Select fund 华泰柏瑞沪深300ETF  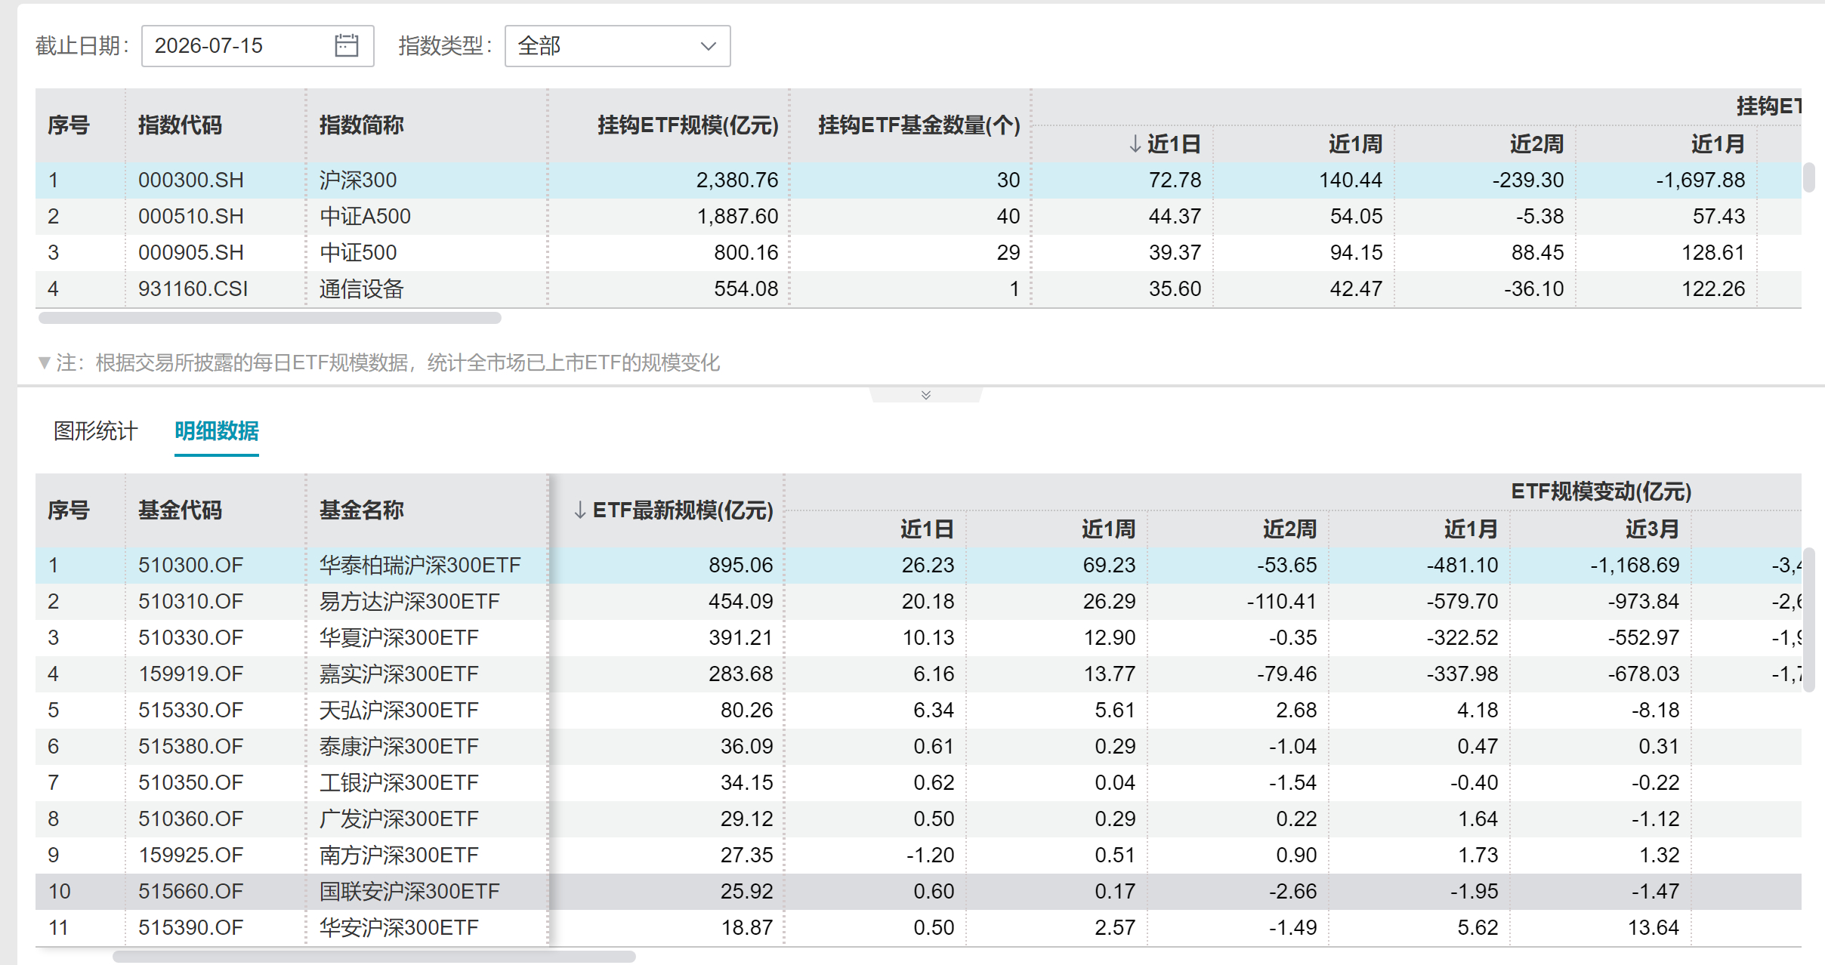[420, 565]
